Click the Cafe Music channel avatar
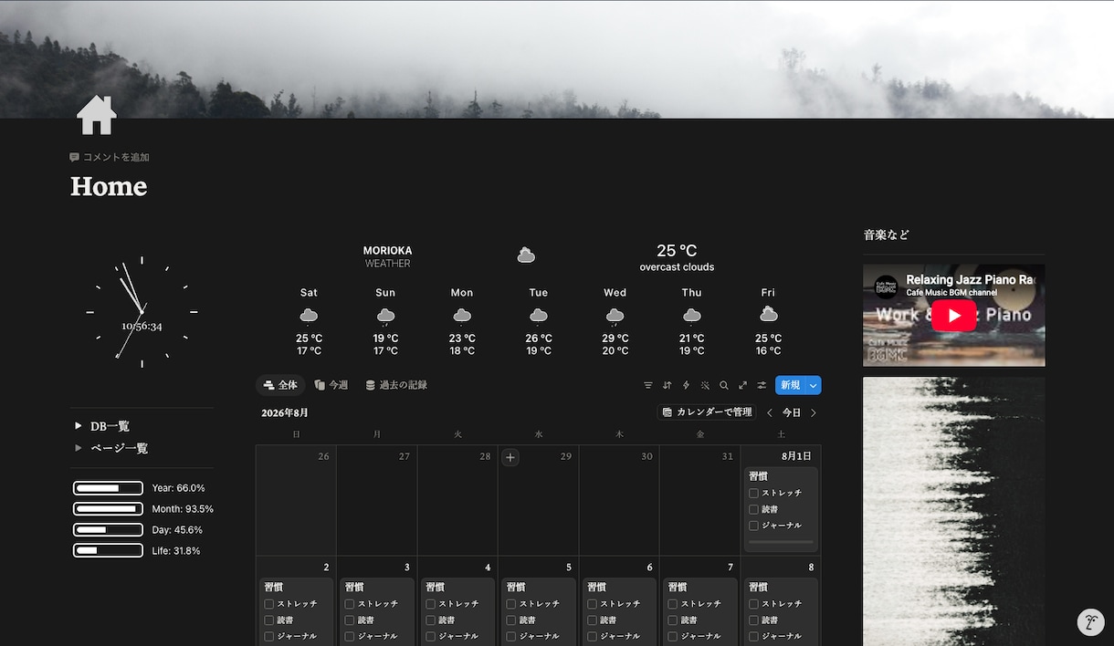Image resolution: width=1114 pixels, height=646 pixels. pos(886,287)
